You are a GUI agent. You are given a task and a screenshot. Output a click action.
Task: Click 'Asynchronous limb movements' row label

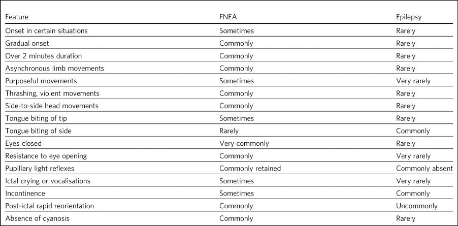(50, 69)
